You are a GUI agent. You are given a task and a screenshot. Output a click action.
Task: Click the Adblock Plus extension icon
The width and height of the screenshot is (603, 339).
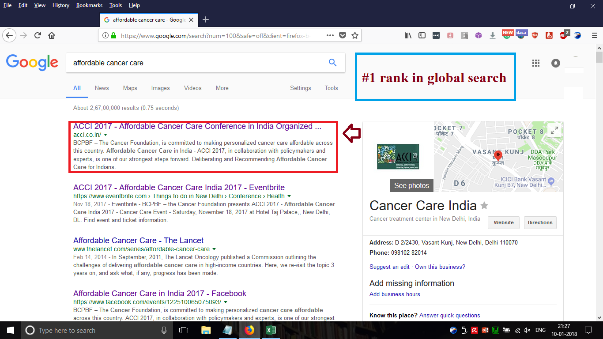tap(563, 35)
